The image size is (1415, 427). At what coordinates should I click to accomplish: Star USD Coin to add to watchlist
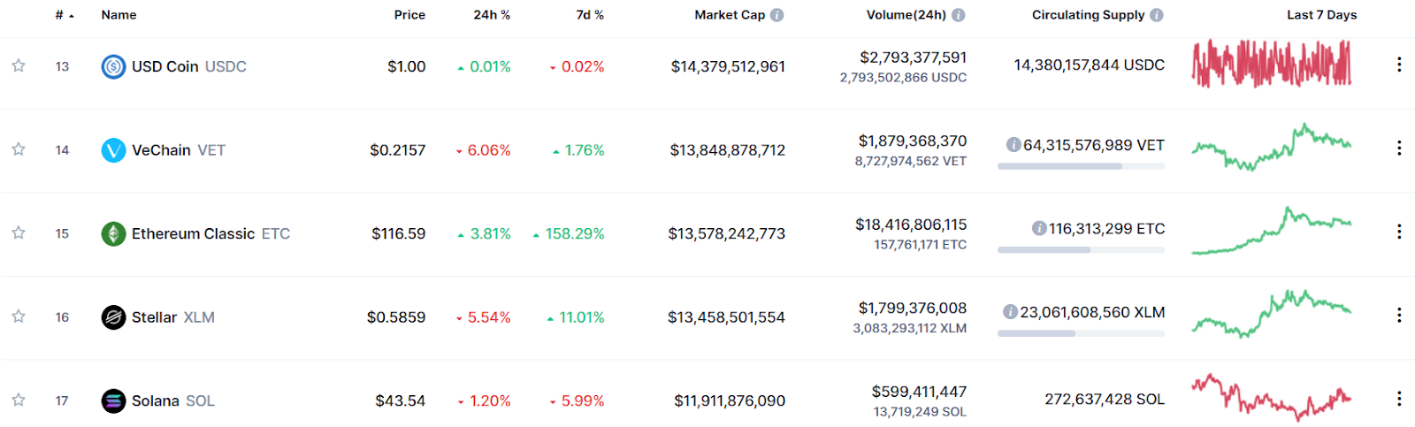(x=18, y=65)
